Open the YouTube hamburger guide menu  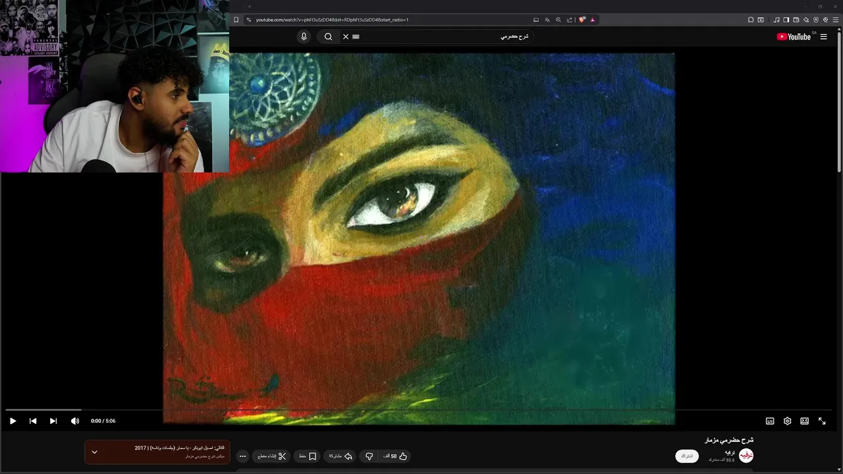click(823, 36)
